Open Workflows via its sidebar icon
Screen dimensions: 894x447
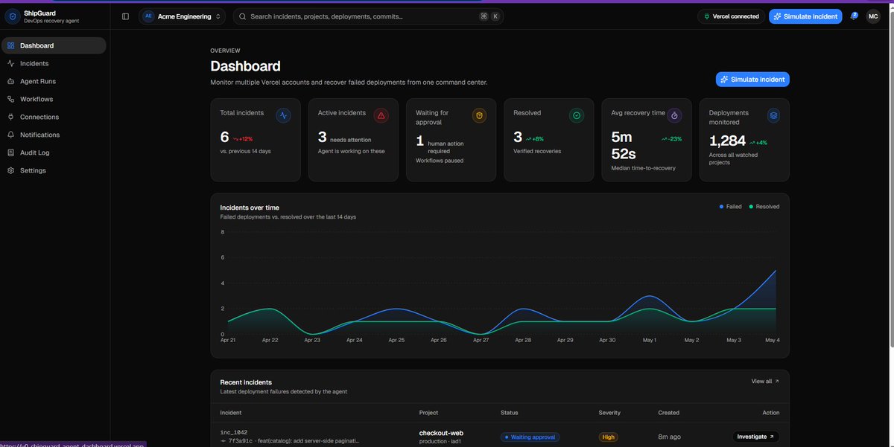pos(11,99)
